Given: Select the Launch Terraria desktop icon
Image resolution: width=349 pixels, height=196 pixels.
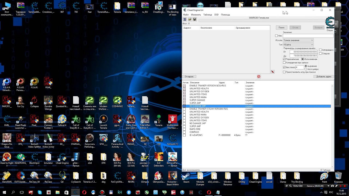Looking at the screenshot, I should click(103, 122).
